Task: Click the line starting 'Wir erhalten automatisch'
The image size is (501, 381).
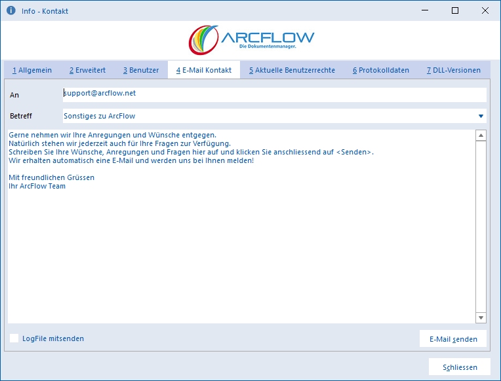Action: (131, 160)
